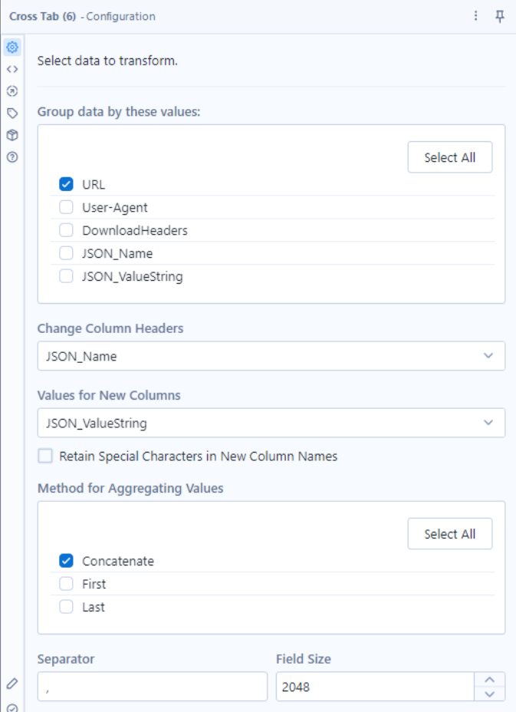Enable the User-Agent grouping checkbox

click(66, 207)
